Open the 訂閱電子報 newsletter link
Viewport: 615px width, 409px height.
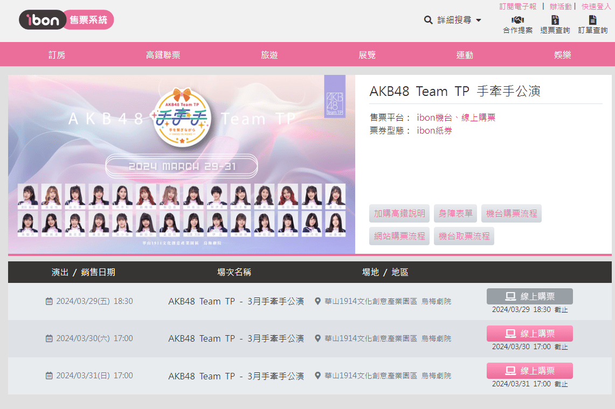tap(517, 6)
